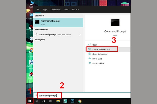The height and width of the screenshot is (104, 157).
Task: Click Open in the Command Prompt actions
Action: point(108,45)
